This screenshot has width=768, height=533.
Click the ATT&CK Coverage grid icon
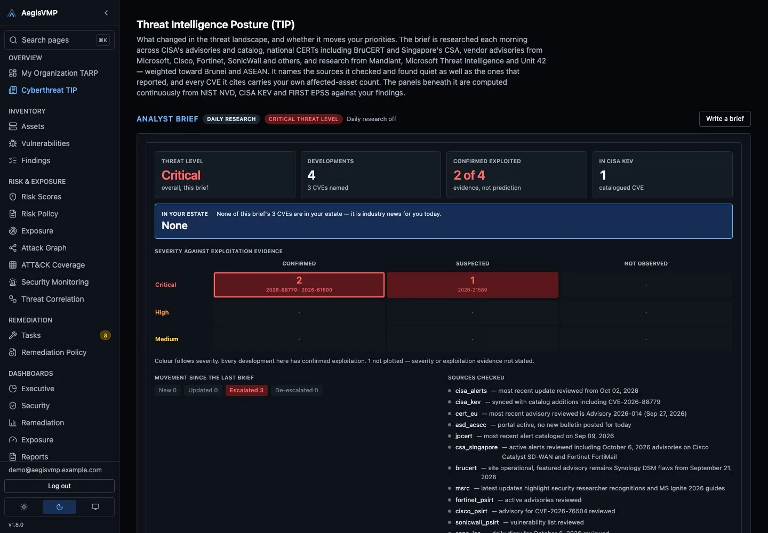click(x=13, y=265)
